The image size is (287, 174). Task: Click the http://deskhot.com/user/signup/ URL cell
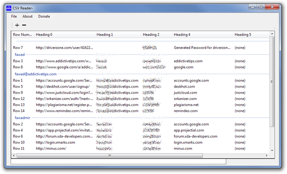tap(63, 86)
